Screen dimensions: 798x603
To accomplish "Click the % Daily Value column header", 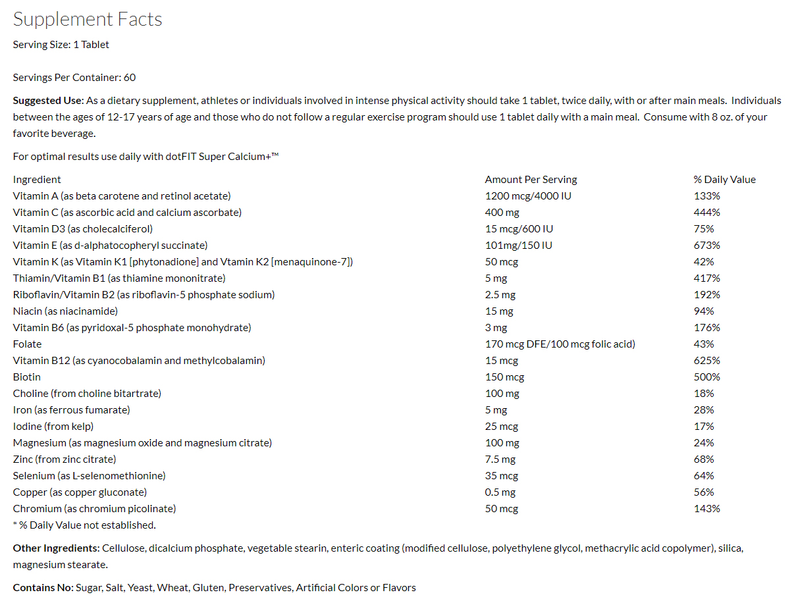I will click(724, 180).
